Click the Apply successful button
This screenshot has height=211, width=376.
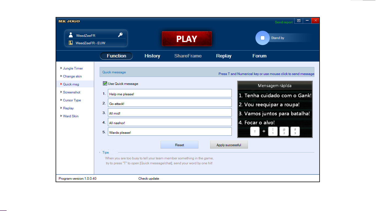[229, 145]
